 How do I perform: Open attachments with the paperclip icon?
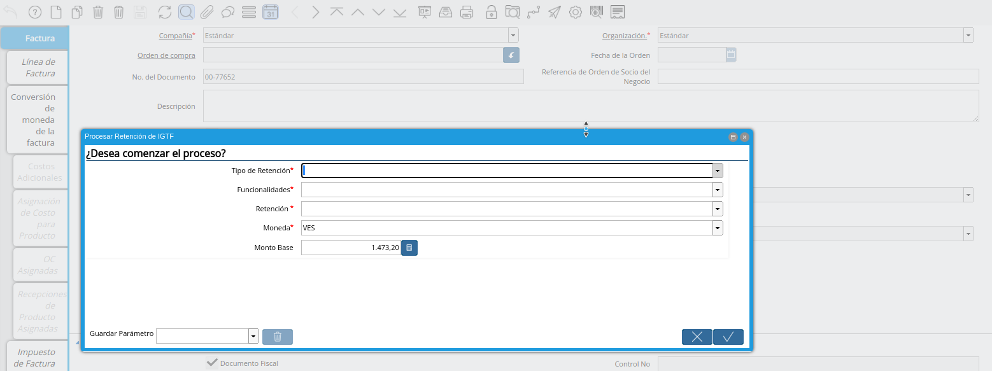(x=207, y=11)
